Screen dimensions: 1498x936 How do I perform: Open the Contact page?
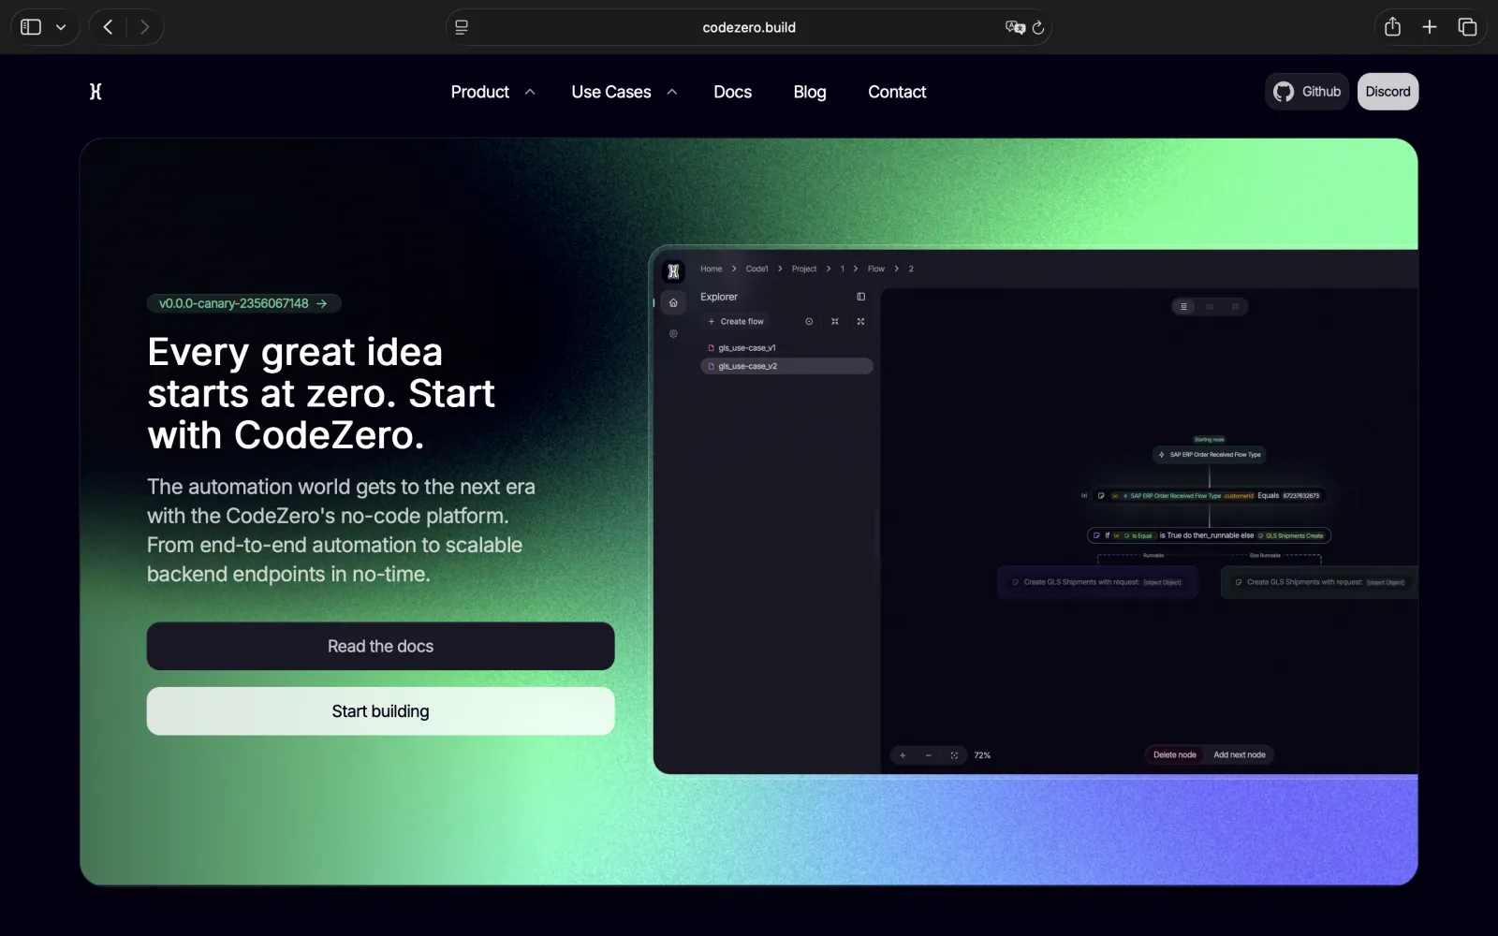[x=897, y=92]
